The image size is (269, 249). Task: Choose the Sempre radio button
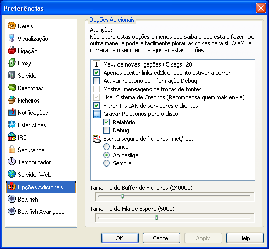point(106,163)
